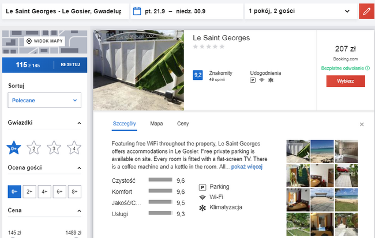
Task: Click the Usługi rating bar
Action: 160,213
